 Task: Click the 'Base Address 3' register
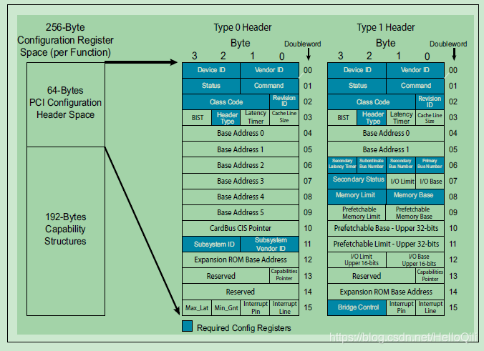coord(241,181)
